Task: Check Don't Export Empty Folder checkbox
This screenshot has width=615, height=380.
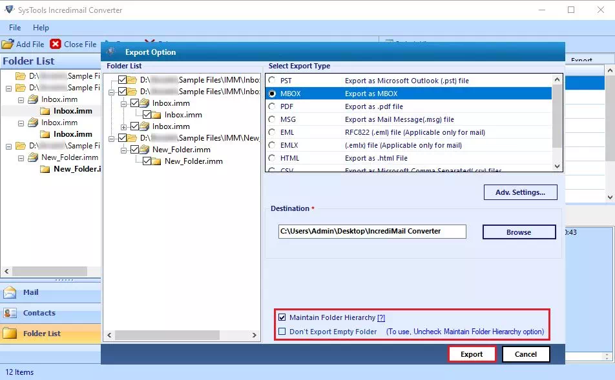Action: [282, 332]
